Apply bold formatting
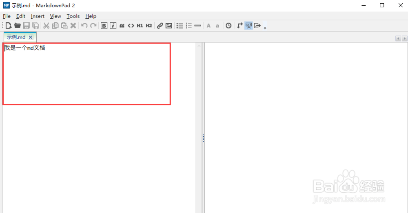The width and height of the screenshot is (408, 213). click(104, 26)
